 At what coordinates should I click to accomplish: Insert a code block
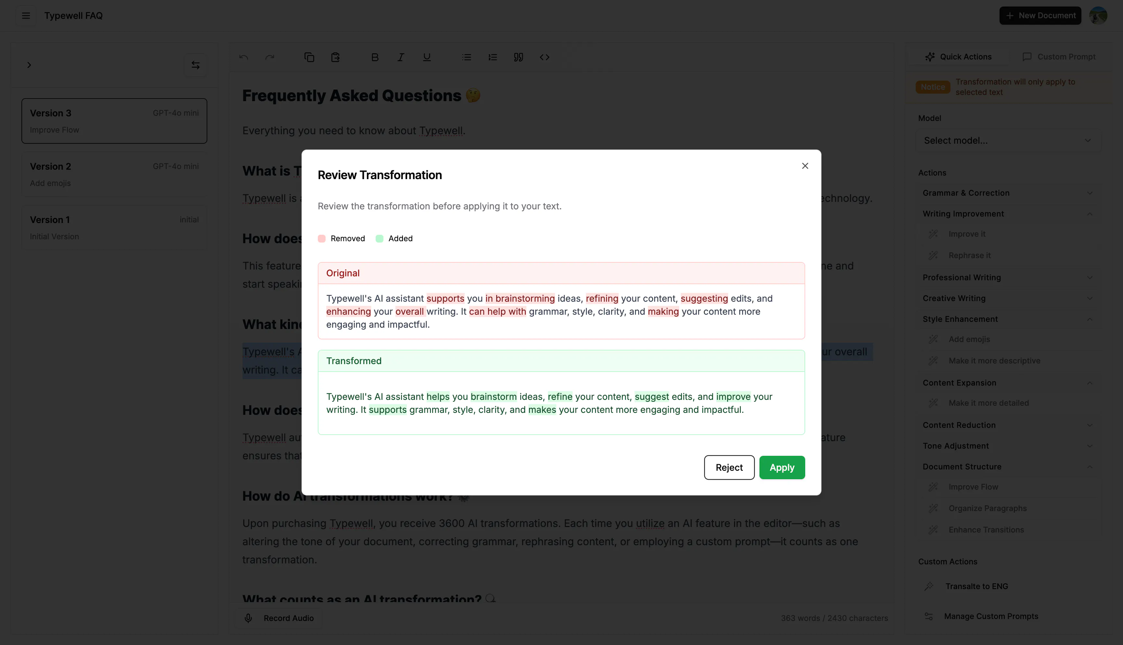click(x=545, y=57)
